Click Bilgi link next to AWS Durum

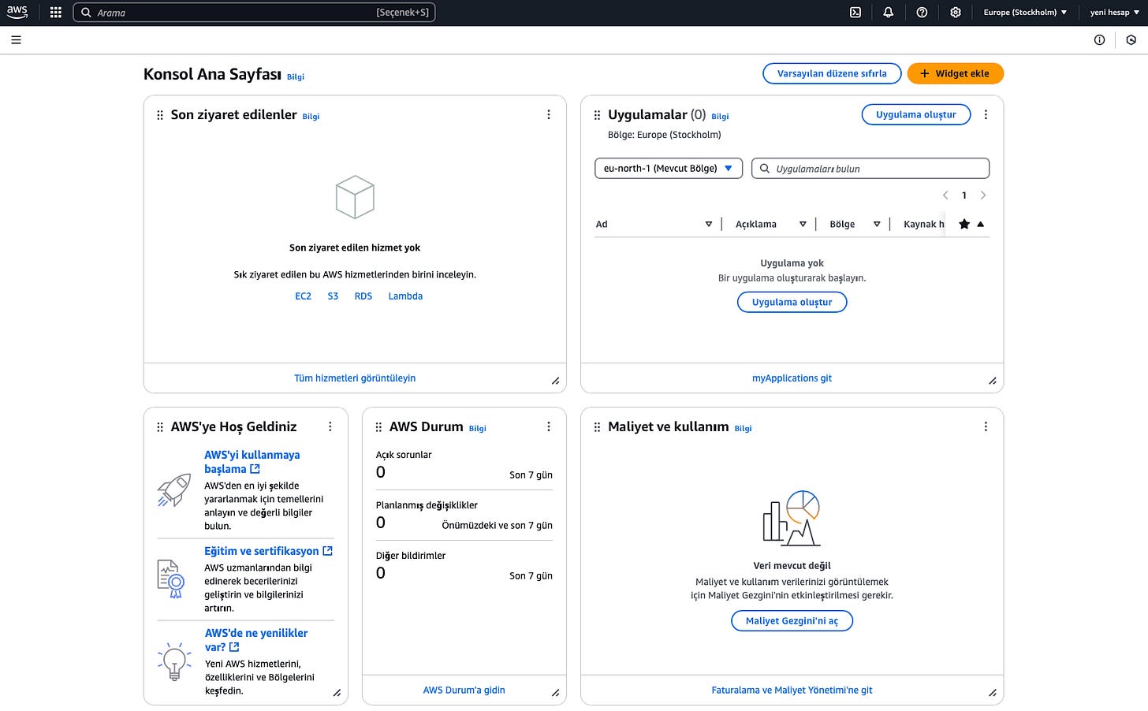click(x=478, y=429)
